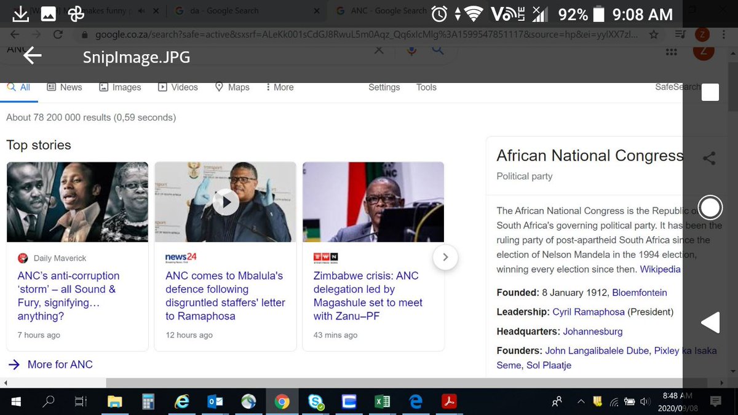The image size is (738, 415).
Task: Open the Calculator taskbar icon
Action: point(148,402)
